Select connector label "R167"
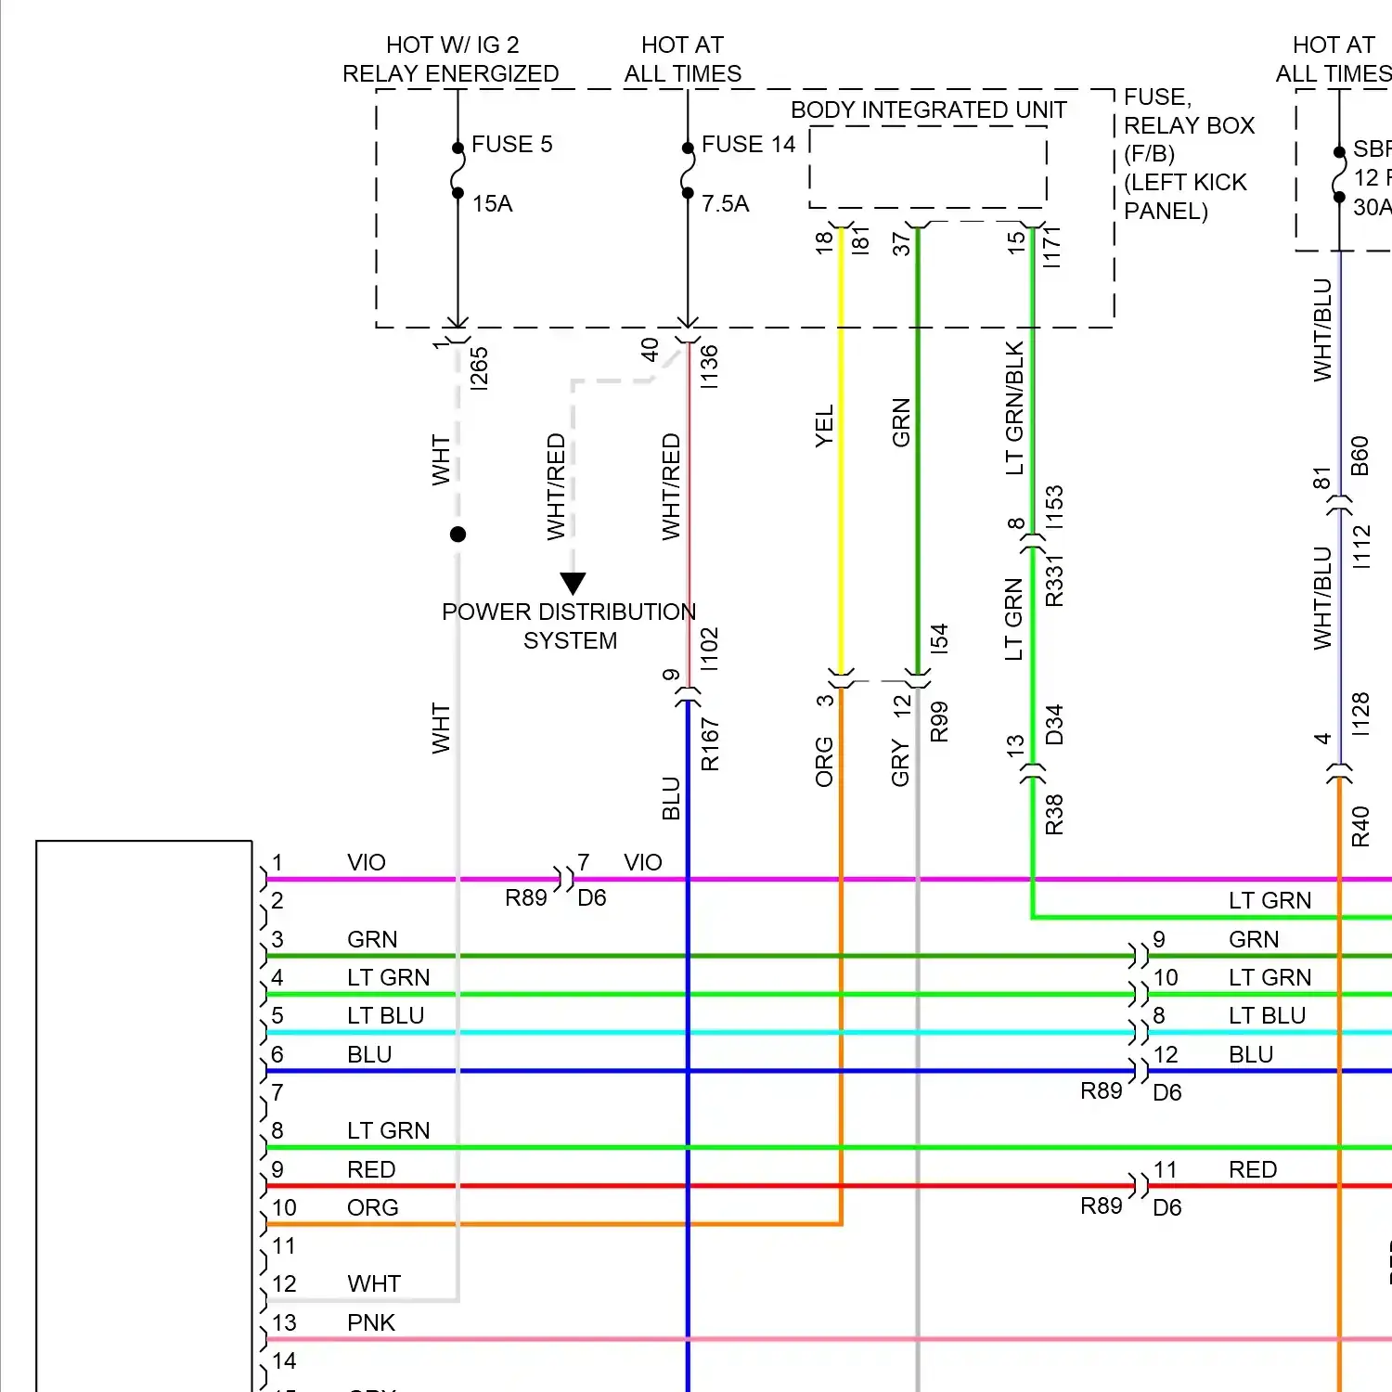Viewport: 1392px width, 1392px height. coord(710,744)
